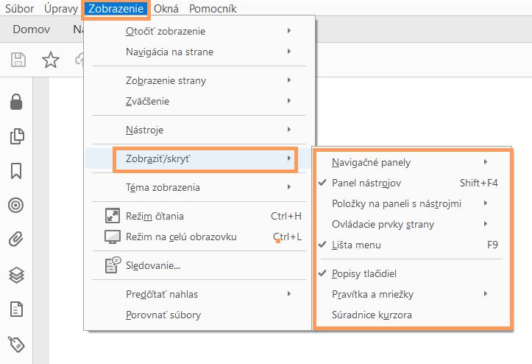Open the Pomocník menu
Screen dimensions: 532x364
click(213, 10)
